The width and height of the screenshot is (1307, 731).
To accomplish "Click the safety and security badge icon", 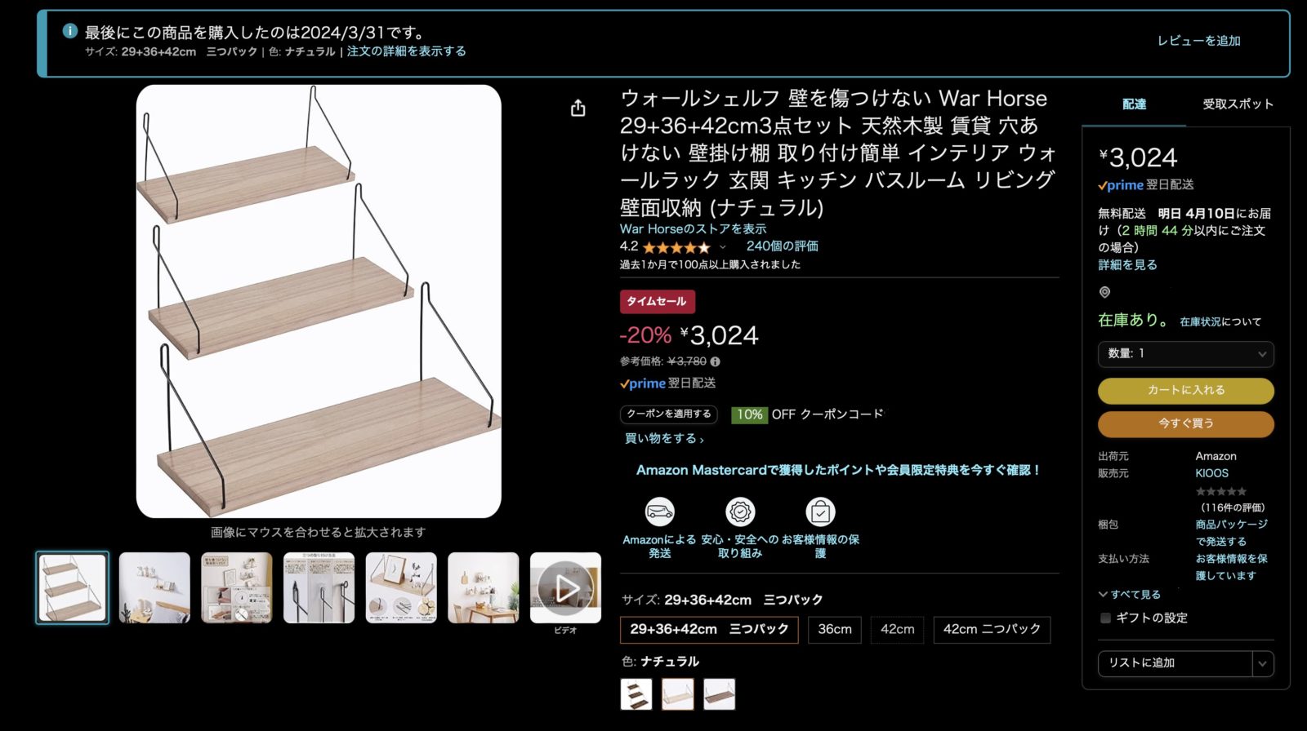I will (x=740, y=512).
